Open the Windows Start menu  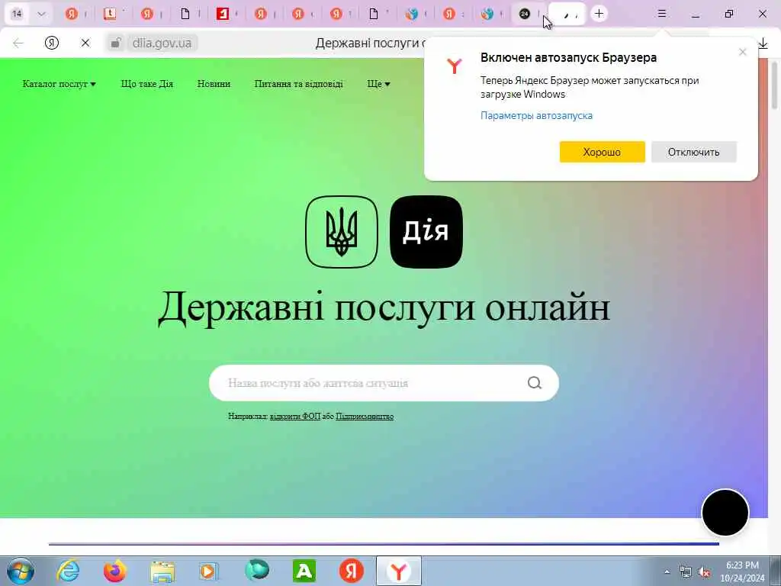pyautogui.click(x=20, y=571)
